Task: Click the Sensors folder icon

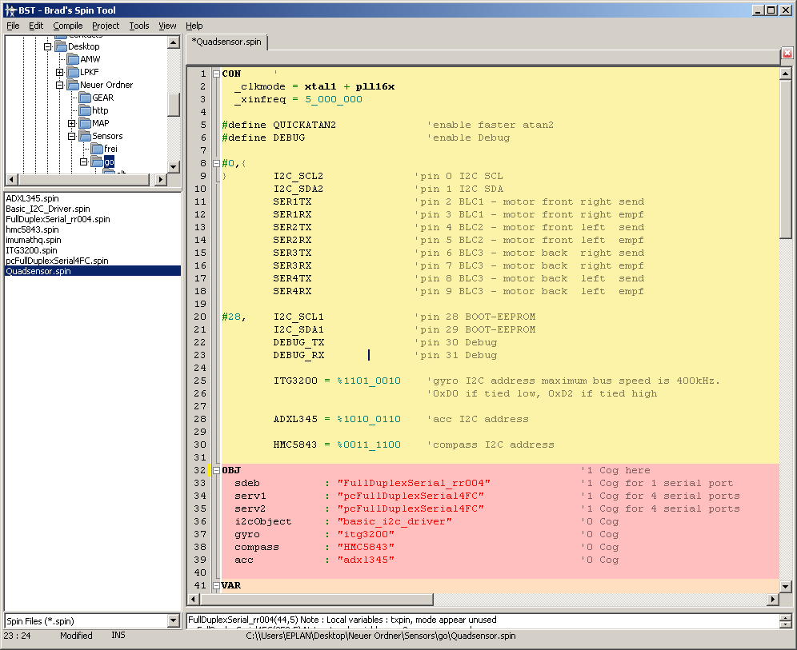Action: pos(85,136)
